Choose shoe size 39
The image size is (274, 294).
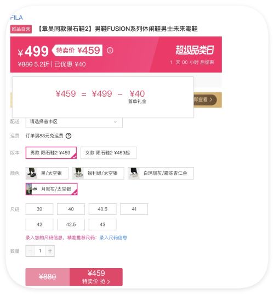(x=39, y=209)
